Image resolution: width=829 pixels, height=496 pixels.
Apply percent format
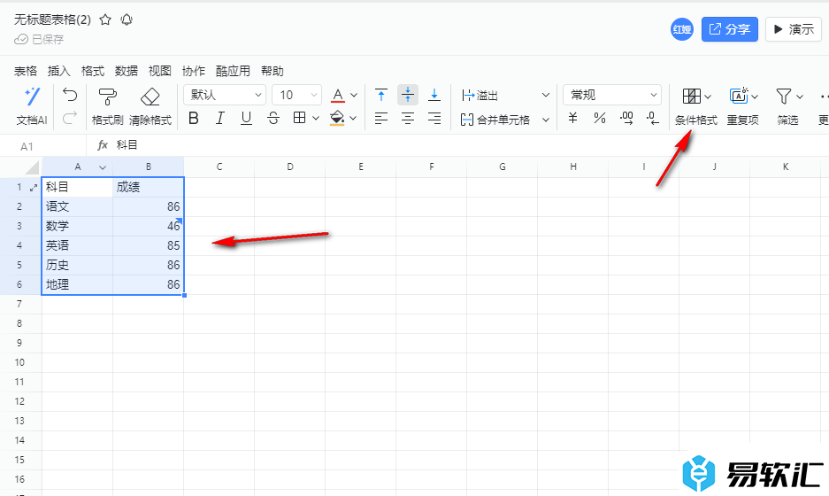(600, 118)
